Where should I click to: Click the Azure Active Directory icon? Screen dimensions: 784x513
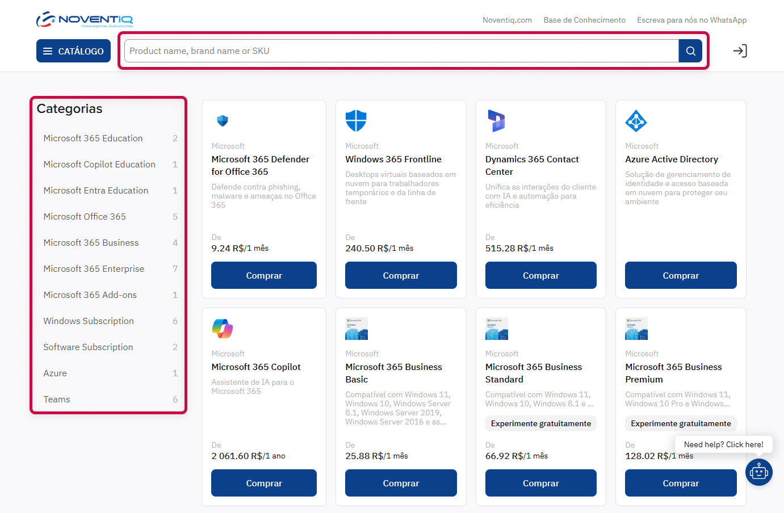coord(636,121)
